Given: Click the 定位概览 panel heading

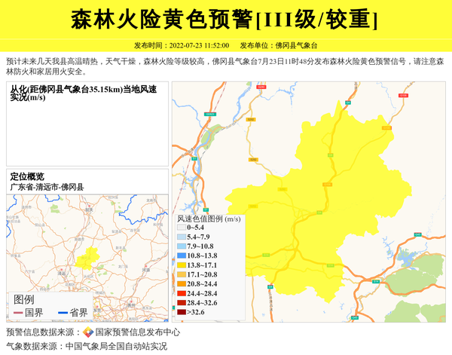Looking at the screenshot, I should click(x=27, y=176).
